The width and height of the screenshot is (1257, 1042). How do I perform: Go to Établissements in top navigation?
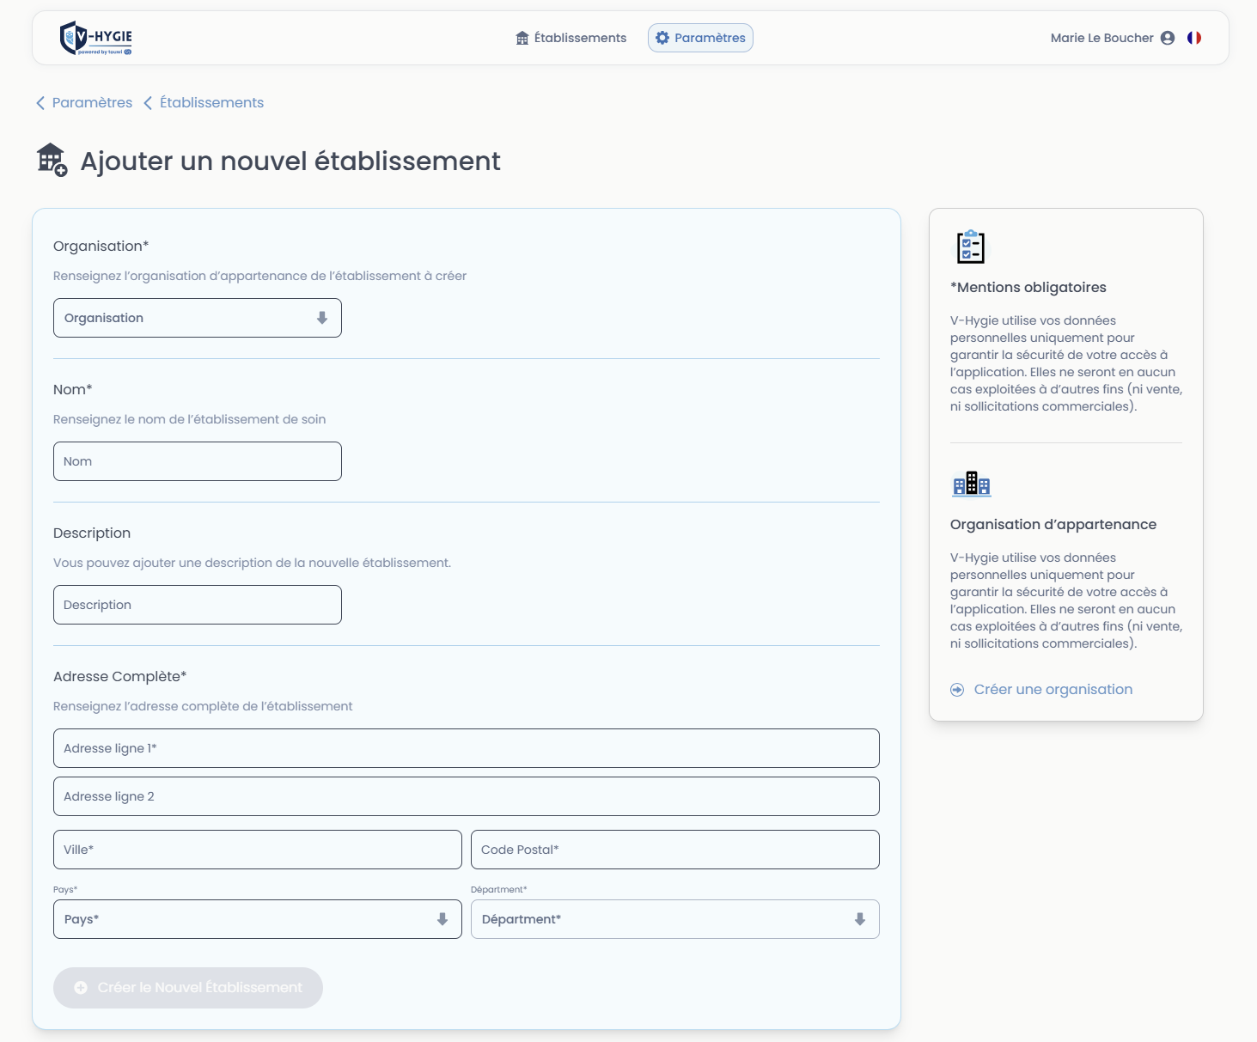(571, 38)
